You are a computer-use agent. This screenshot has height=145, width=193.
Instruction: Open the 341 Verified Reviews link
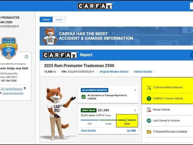[11, 89]
